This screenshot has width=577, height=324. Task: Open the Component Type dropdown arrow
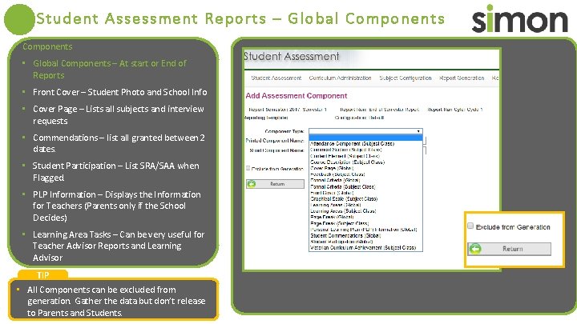(419, 131)
